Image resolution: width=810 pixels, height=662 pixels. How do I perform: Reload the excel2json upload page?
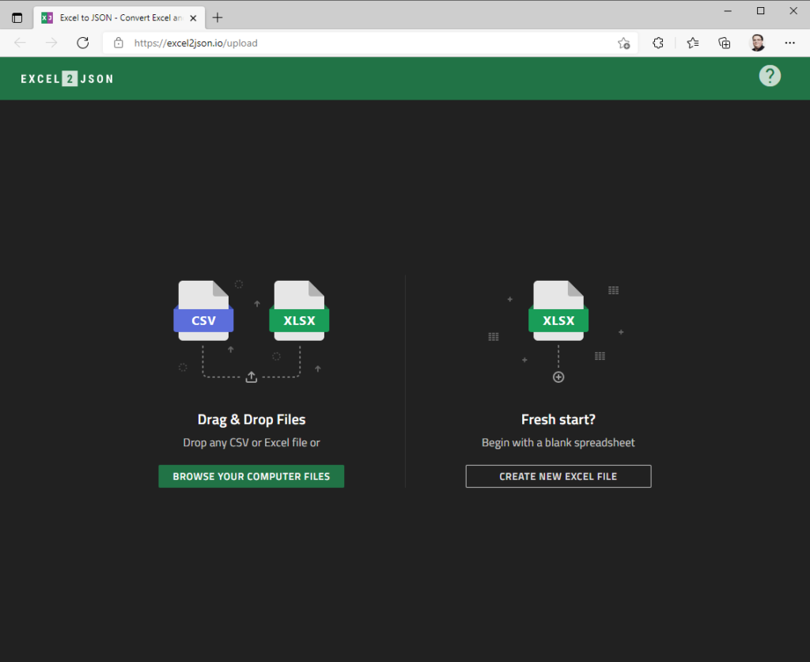(82, 43)
